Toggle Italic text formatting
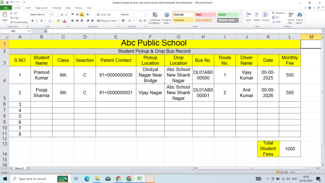The width and height of the screenshot is (325, 183). [37, 21]
